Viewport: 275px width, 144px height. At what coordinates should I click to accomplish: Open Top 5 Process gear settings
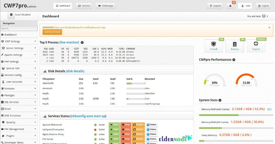coord(82,42)
